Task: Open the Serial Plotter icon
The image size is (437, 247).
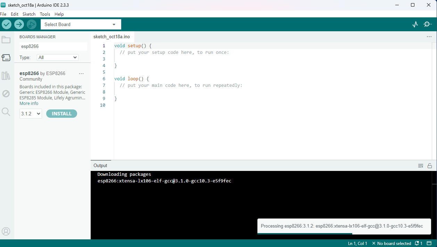Action: click(415, 24)
